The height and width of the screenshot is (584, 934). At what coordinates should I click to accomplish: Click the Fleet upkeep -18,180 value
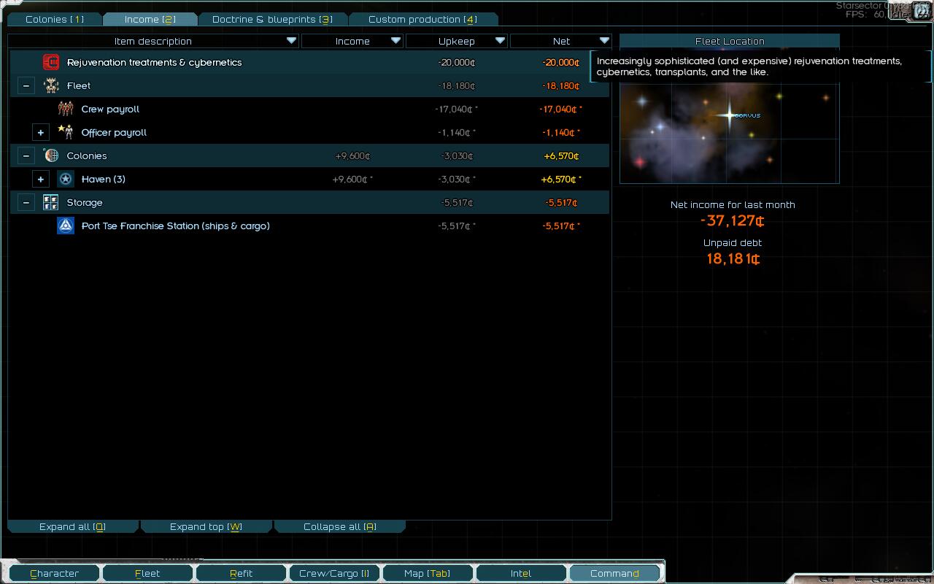(x=457, y=85)
